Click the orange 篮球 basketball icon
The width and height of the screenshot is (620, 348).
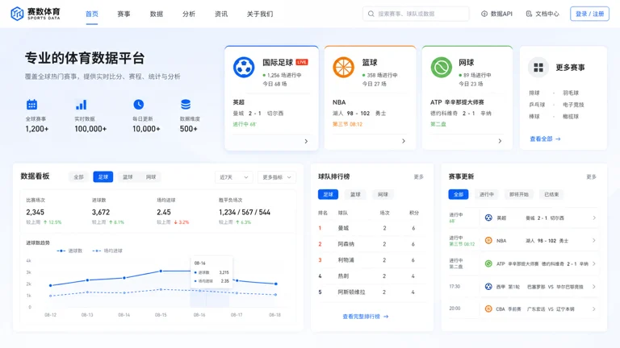[x=343, y=67]
